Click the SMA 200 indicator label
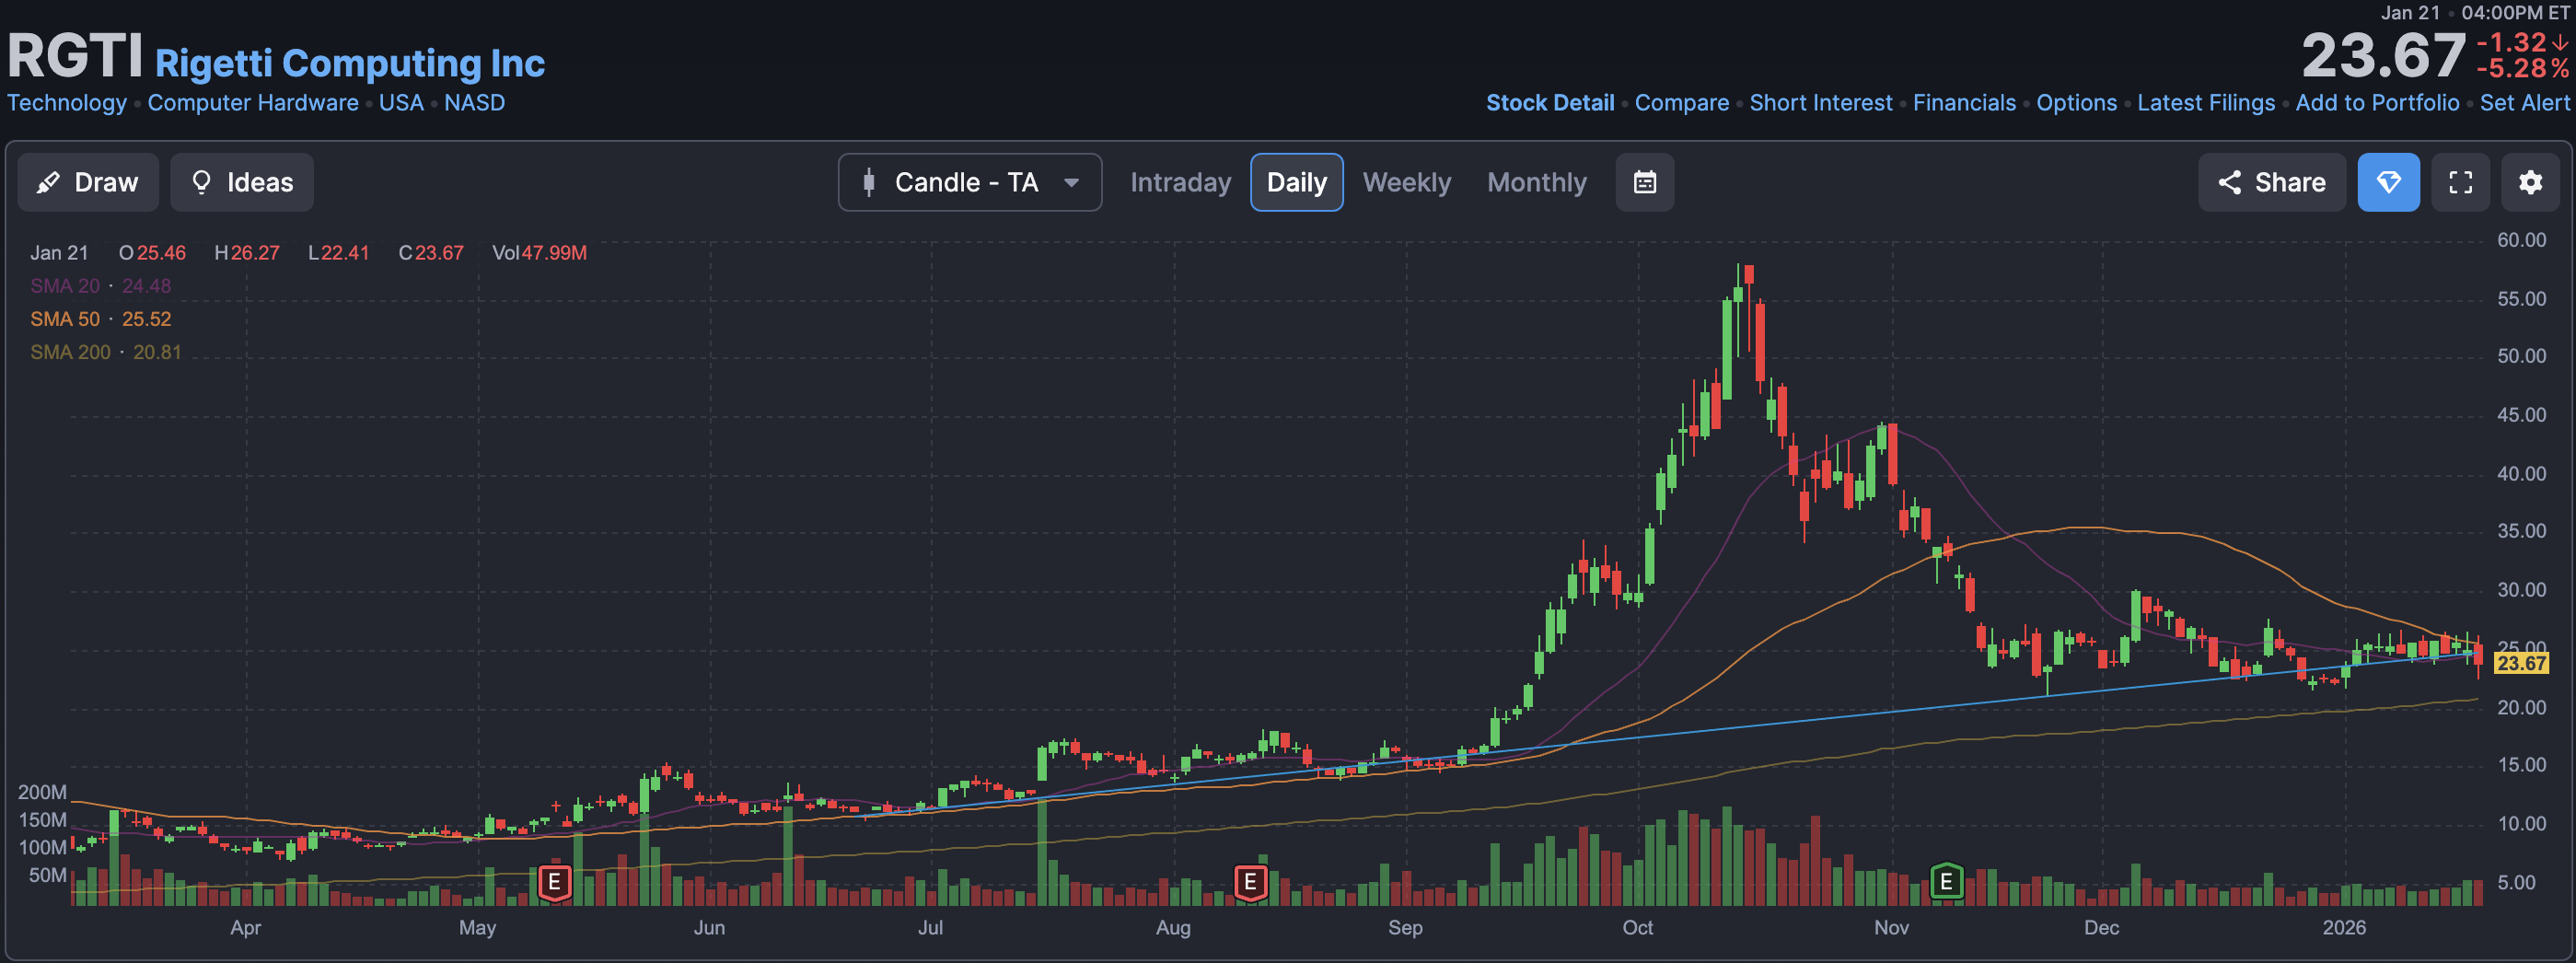2576x963 pixels. tap(70, 352)
